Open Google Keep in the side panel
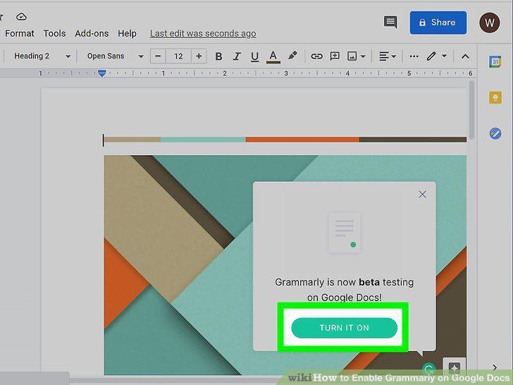 pyautogui.click(x=495, y=97)
